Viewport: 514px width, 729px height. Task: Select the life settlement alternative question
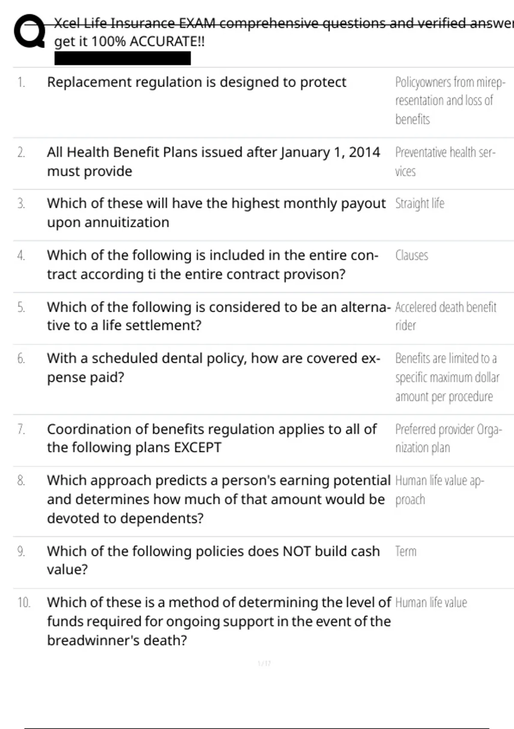(218, 316)
